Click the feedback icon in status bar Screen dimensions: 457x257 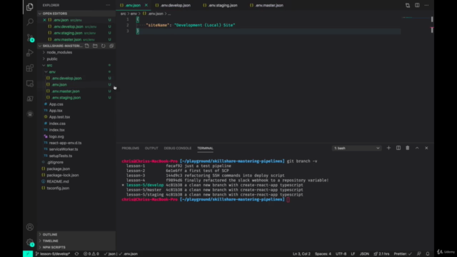419,254
